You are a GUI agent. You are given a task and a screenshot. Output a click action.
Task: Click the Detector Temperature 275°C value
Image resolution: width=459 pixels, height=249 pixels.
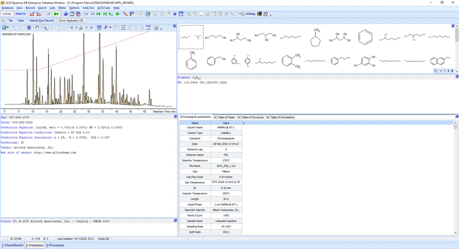226,160
